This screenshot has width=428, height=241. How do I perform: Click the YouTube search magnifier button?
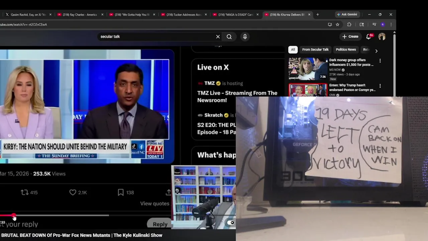pos(229,36)
